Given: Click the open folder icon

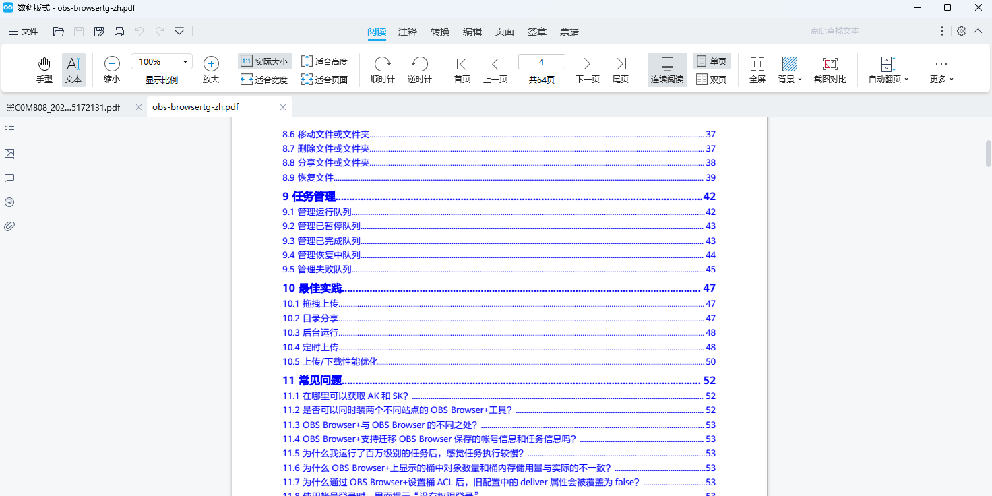Looking at the screenshot, I should click(x=59, y=32).
